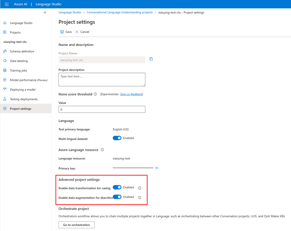Click the xiaoying-test-clu project name in sidebar
291x231 pixels.
pos(15,42)
